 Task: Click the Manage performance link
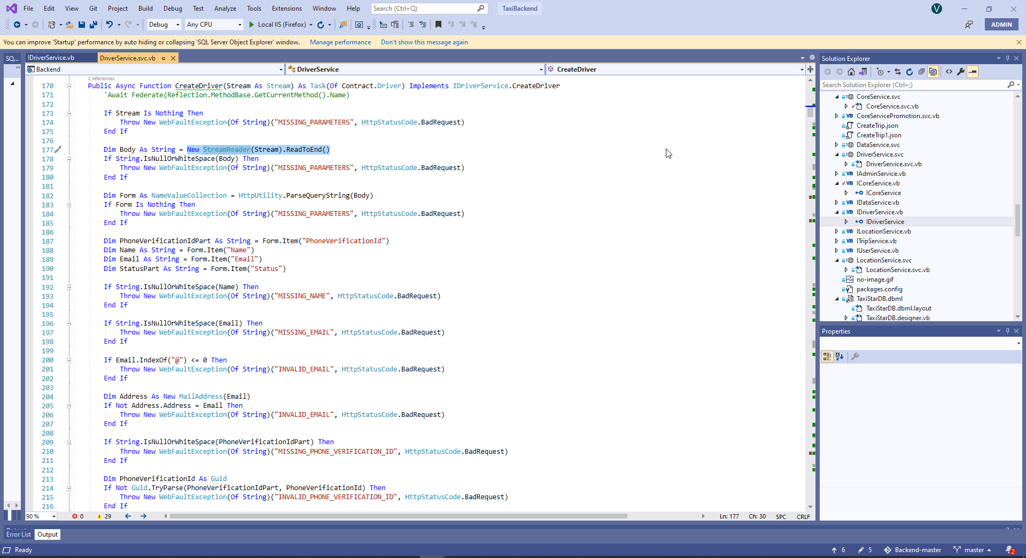click(x=340, y=42)
